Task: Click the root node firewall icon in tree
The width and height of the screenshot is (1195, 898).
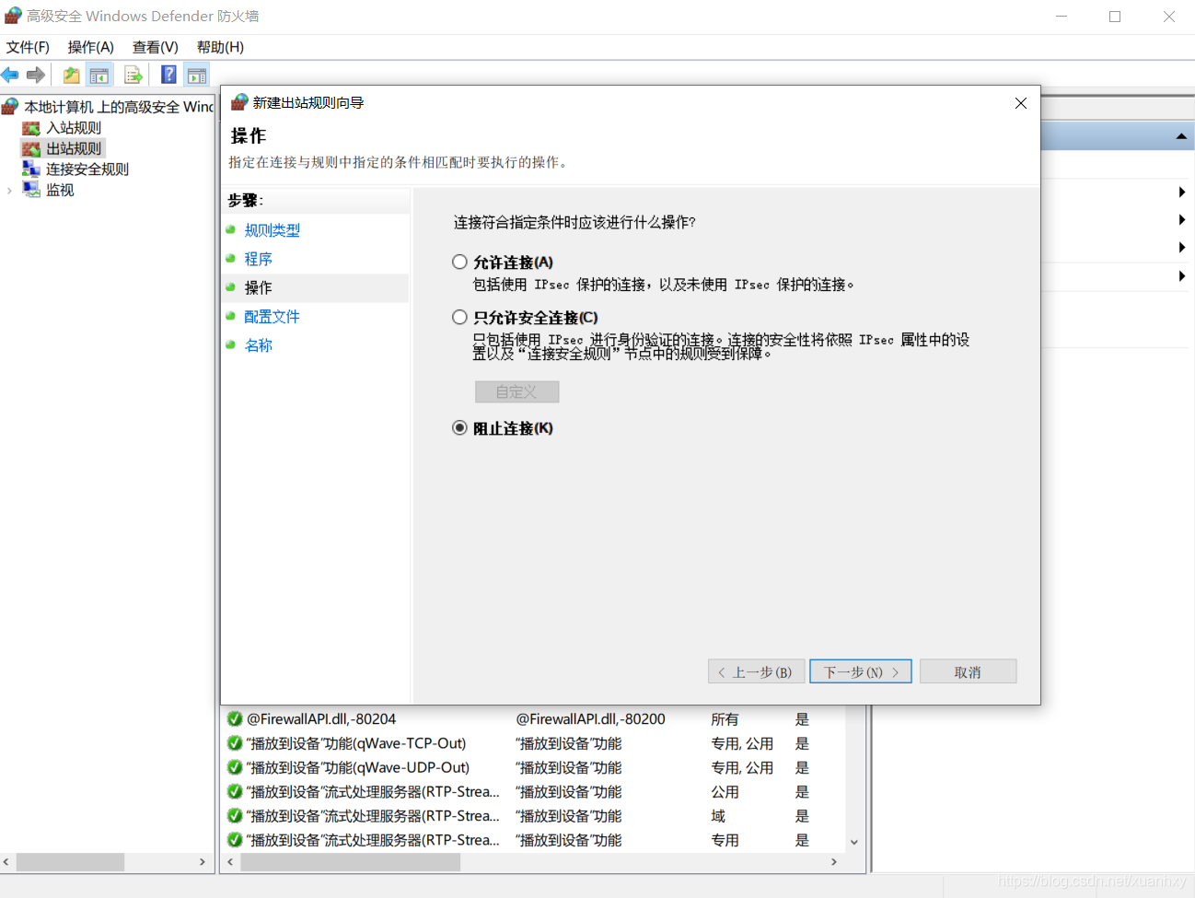Action: point(10,107)
